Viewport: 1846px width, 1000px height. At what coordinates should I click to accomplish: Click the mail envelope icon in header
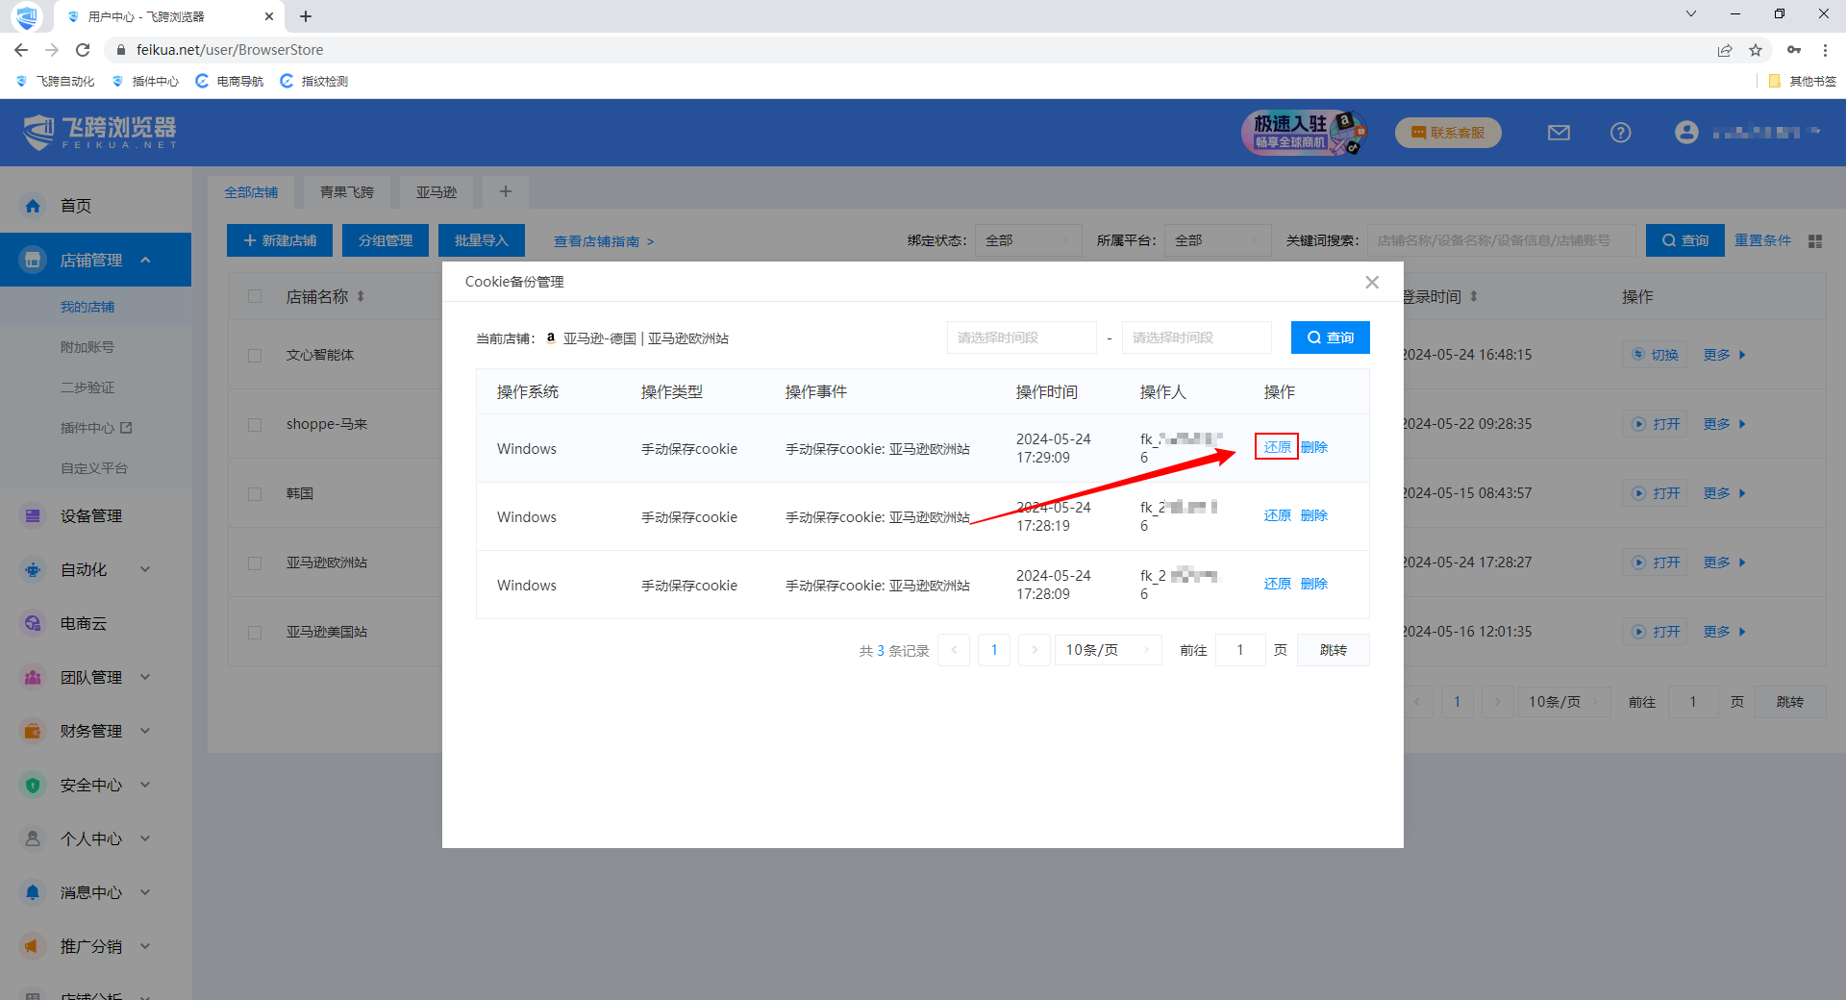[1559, 133]
